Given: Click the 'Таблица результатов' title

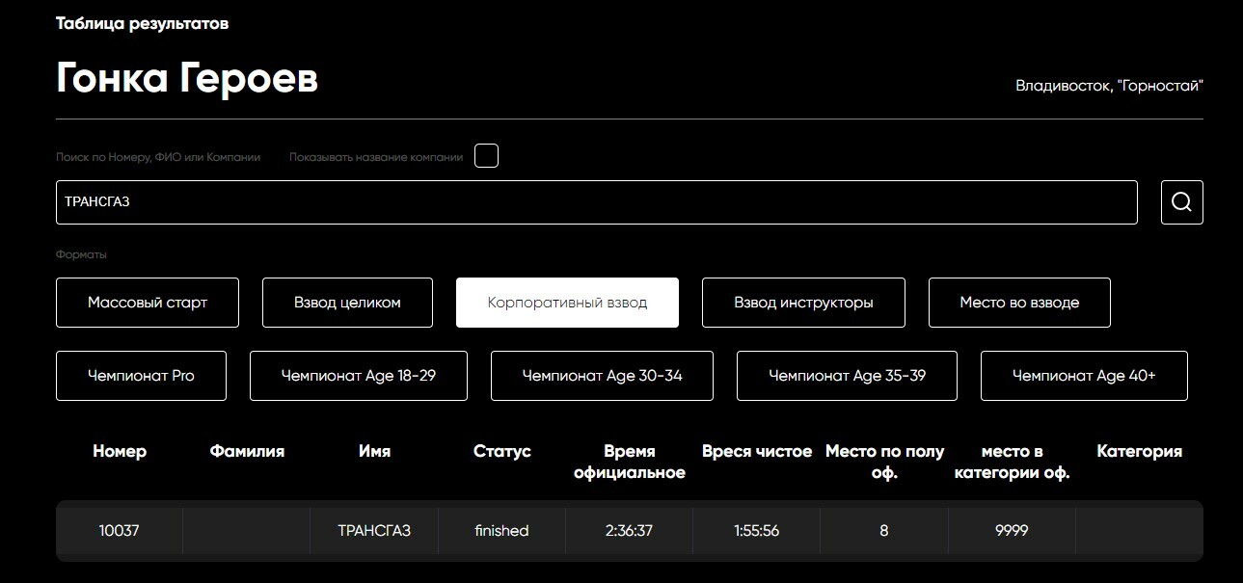Looking at the screenshot, I should click(x=143, y=23).
